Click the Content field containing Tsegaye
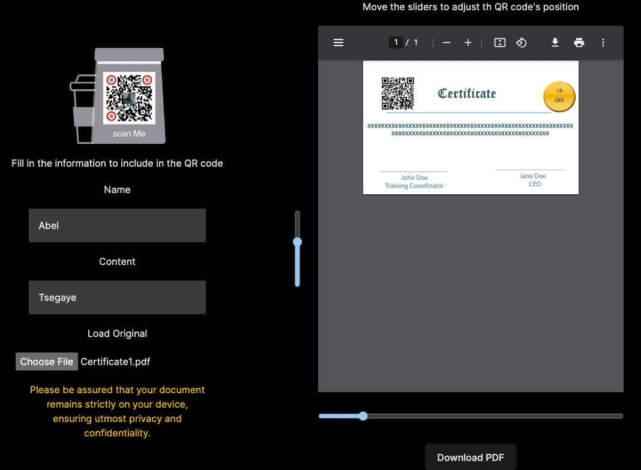 [117, 297]
